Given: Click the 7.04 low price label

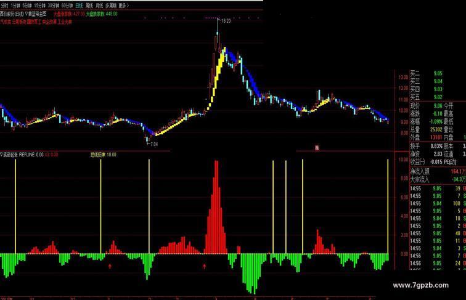Looking at the screenshot, I should [x=154, y=144].
